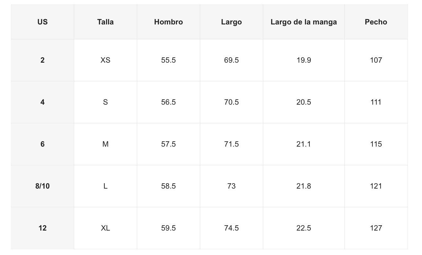Click the M size cell
Viewport: 422px width, 255px height.
[105, 144]
